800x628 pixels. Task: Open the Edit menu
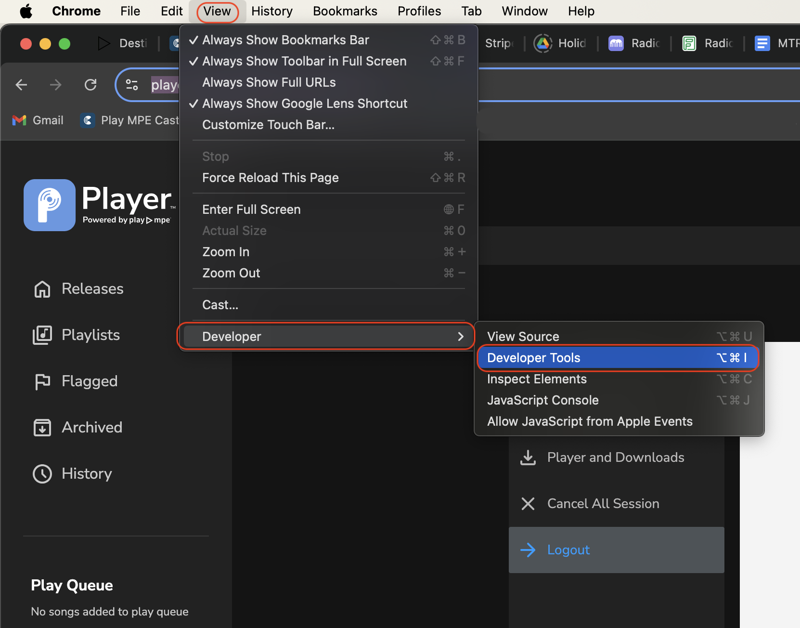pyautogui.click(x=171, y=11)
